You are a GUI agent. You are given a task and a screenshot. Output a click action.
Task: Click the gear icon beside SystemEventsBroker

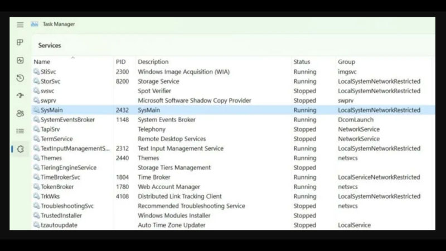click(36, 119)
